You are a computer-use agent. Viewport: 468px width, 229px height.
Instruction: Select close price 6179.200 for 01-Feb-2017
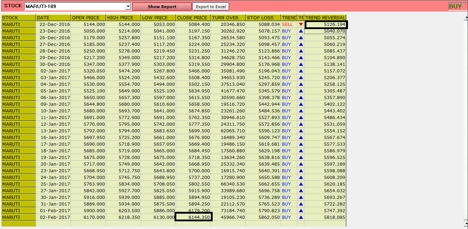(x=193, y=211)
